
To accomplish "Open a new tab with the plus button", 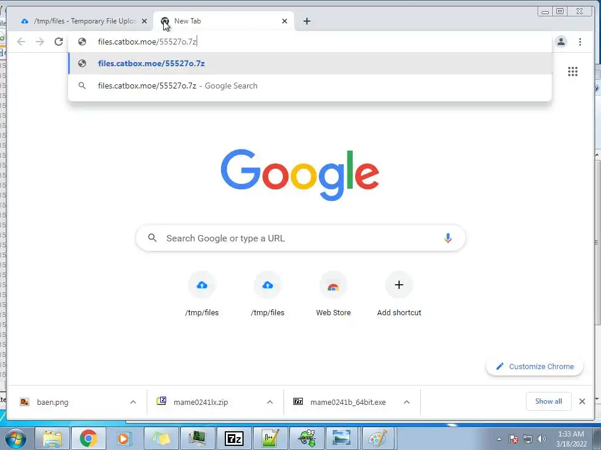I will coord(306,21).
